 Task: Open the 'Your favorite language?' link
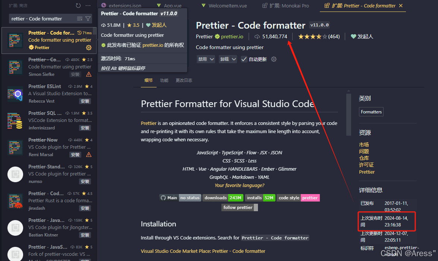coord(239,185)
